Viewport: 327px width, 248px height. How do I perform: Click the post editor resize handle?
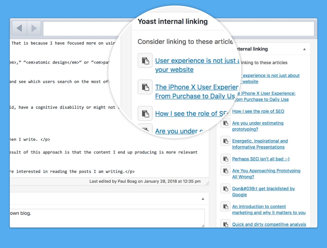(x=207, y=183)
